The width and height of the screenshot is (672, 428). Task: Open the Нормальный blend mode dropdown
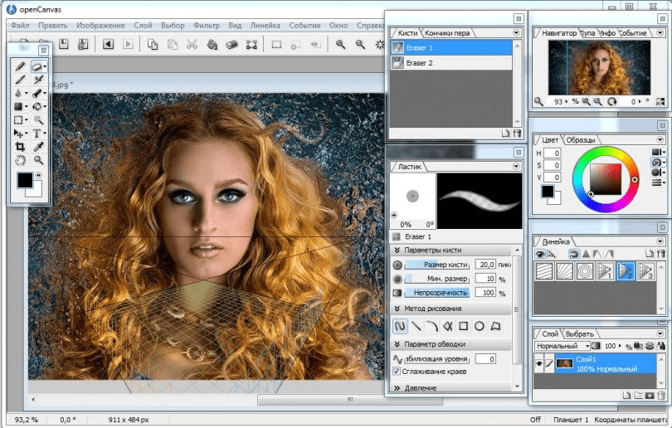(562, 345)
